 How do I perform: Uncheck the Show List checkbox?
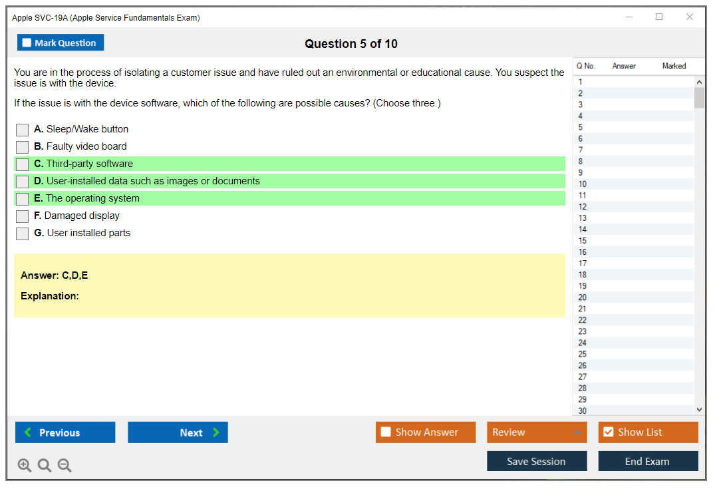click(608, 432)
